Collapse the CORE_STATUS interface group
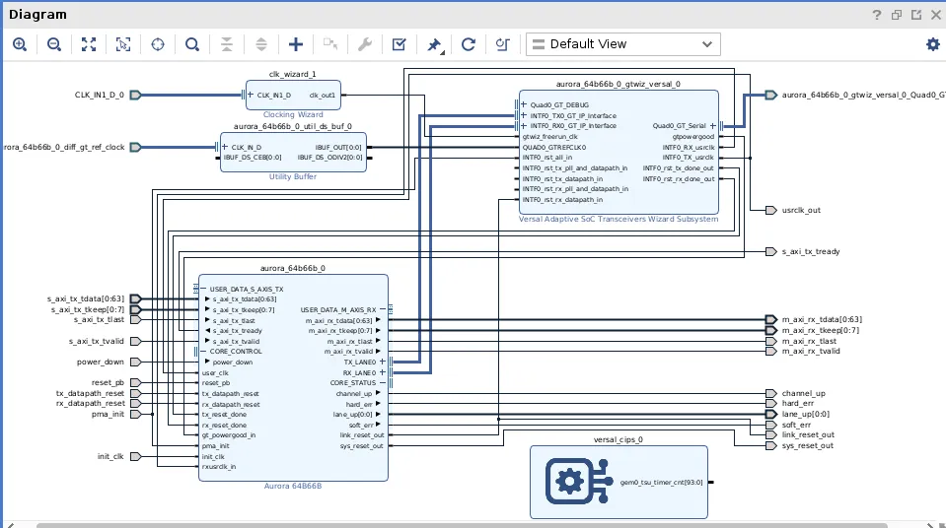This screenshot has height=528, width=946. [382, 383]
